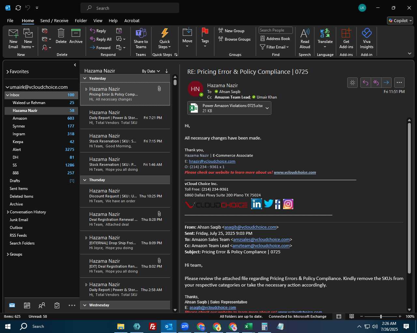The image size is (417, 333).
Task: Click reading pane Forward arrow icon
Action: 386,83
